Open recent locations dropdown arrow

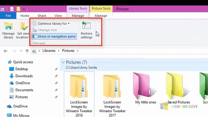pyautogui.click(x=21, y=51)
